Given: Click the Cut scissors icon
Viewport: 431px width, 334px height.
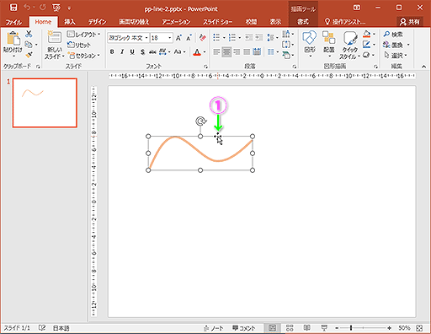Looking at the screenshot, I should point(29,34).
